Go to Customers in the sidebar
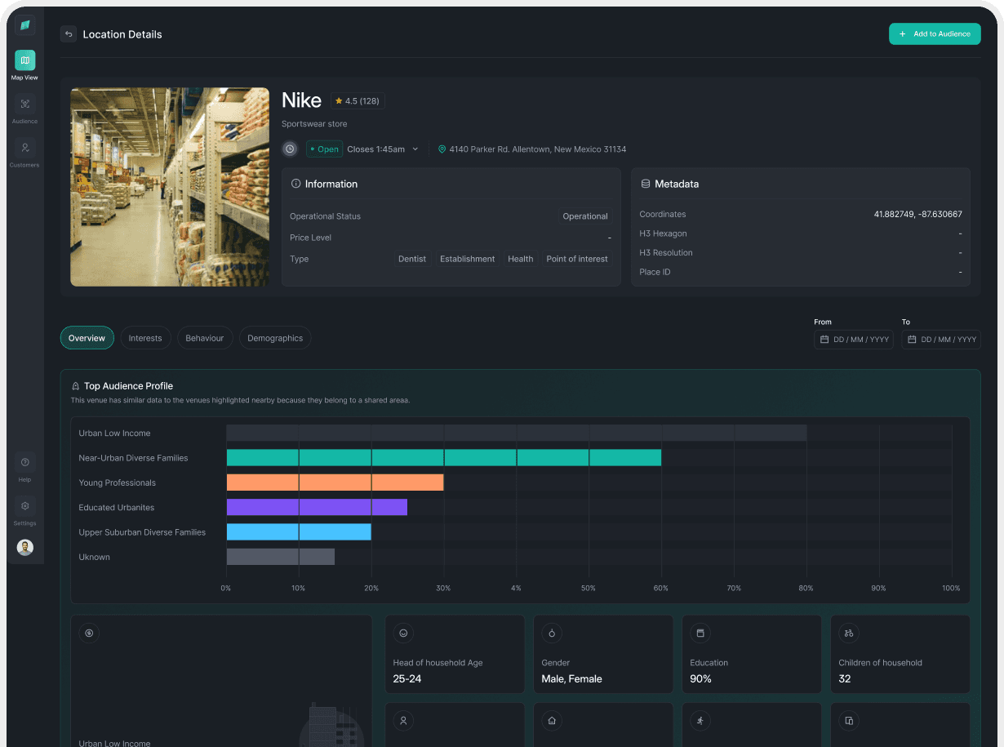Screen dimensions: 1004x747 point(24,149)
